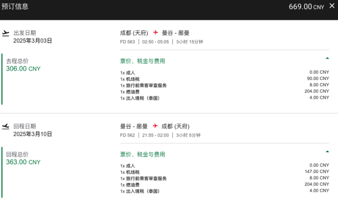Click return origin 曼谷 - 廊曼
Viewport: 338px width, 203px height.
pyautogui.click(x=134, y=126)
